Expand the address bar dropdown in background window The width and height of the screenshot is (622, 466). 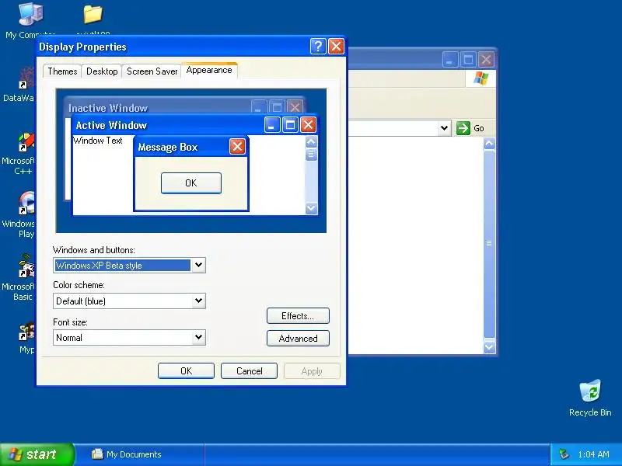pos(444,128)
